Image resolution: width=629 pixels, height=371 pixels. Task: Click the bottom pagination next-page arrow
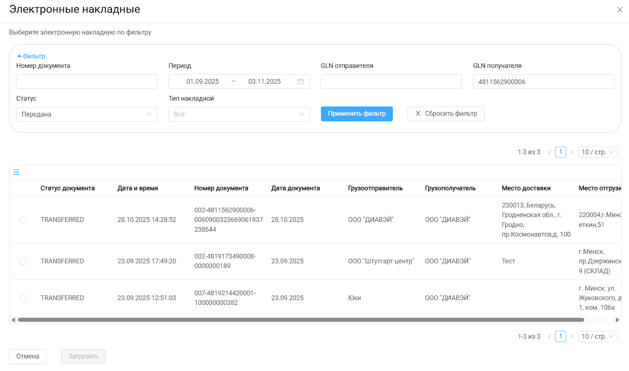coord(572,336)
